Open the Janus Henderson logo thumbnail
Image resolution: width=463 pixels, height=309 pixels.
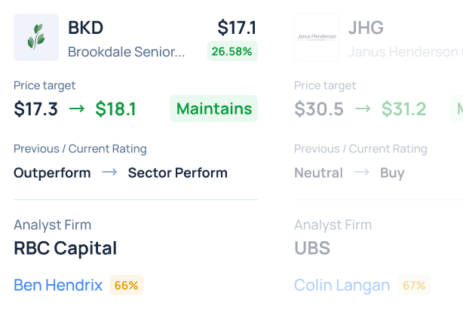coord(317,37)
